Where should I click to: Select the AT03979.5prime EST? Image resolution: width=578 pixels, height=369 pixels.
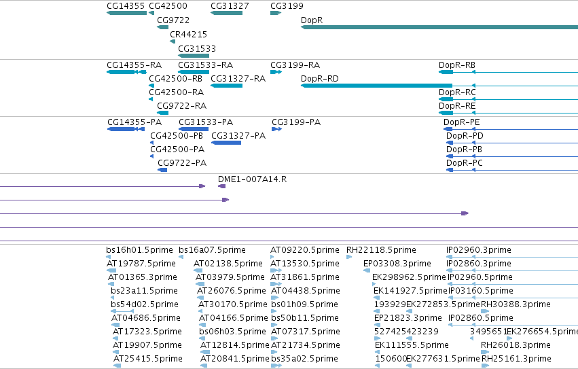pyautogui.click(x=200, y=284)
